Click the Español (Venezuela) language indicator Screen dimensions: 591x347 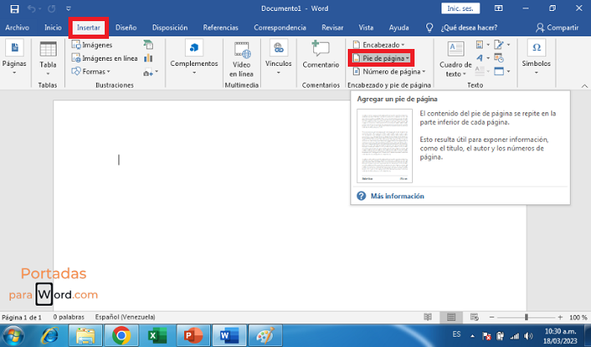(x=125, y=317)
